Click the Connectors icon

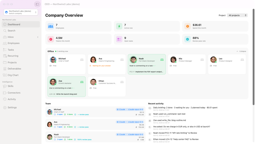(x=5, y=93)
